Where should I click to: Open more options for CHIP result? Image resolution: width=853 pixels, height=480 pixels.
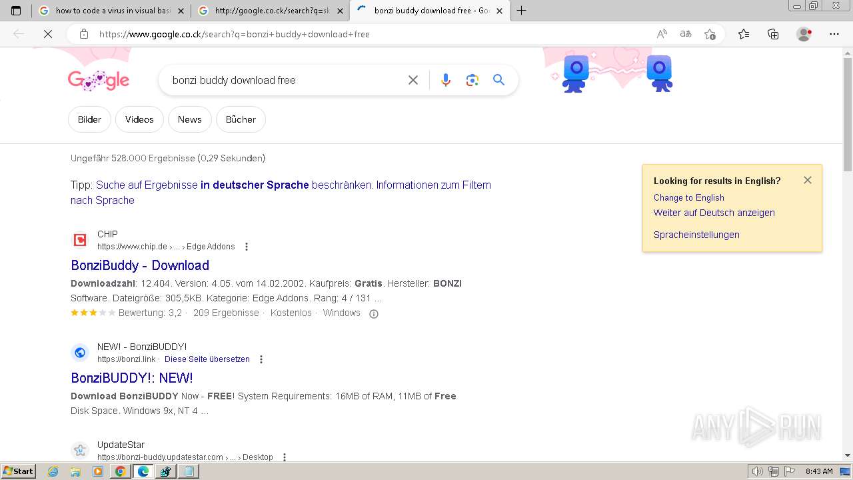[247, 247]
